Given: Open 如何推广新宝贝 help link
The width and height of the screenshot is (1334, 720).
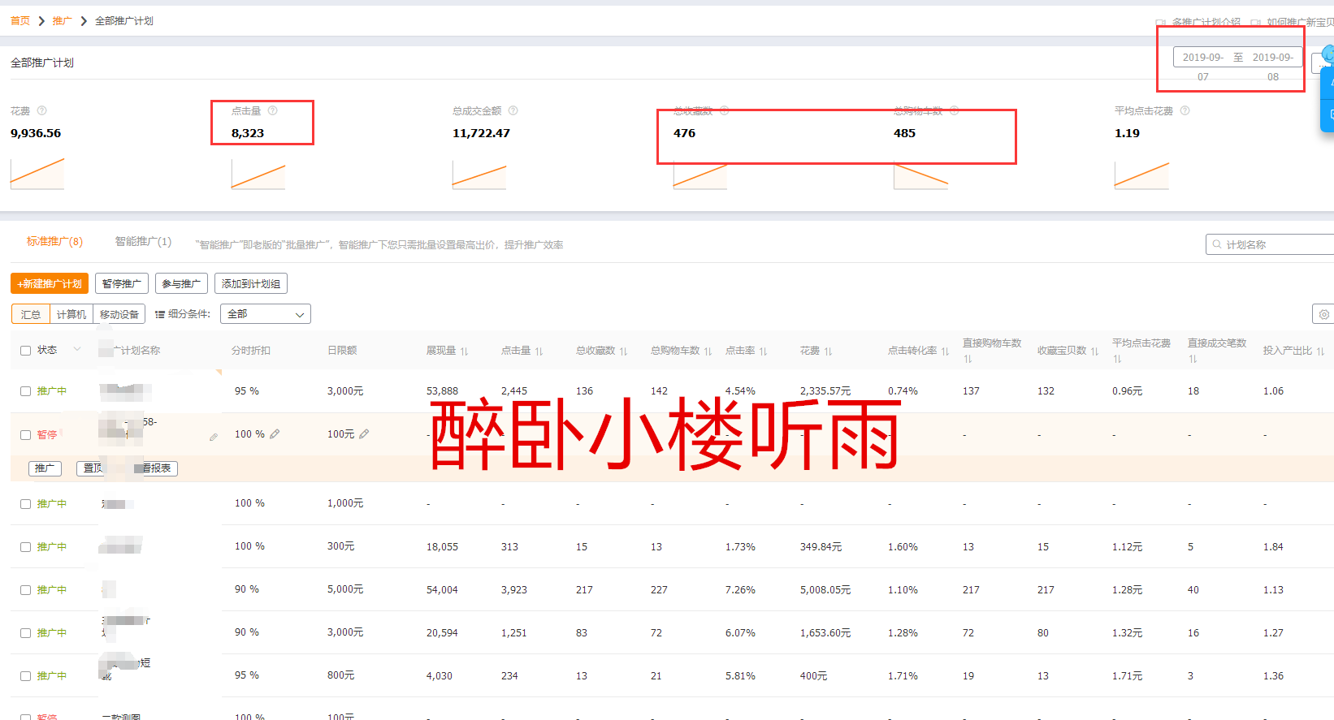Looking at the screenshot, I should pos(1299,22).
